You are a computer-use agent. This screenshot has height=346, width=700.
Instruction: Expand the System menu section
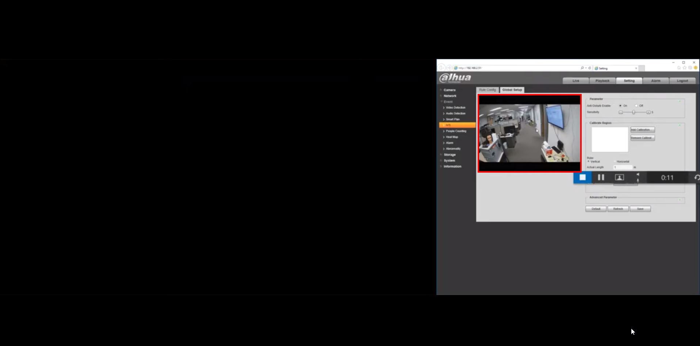449,161
